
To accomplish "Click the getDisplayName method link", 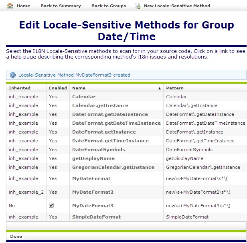I will tap(93, 158).
